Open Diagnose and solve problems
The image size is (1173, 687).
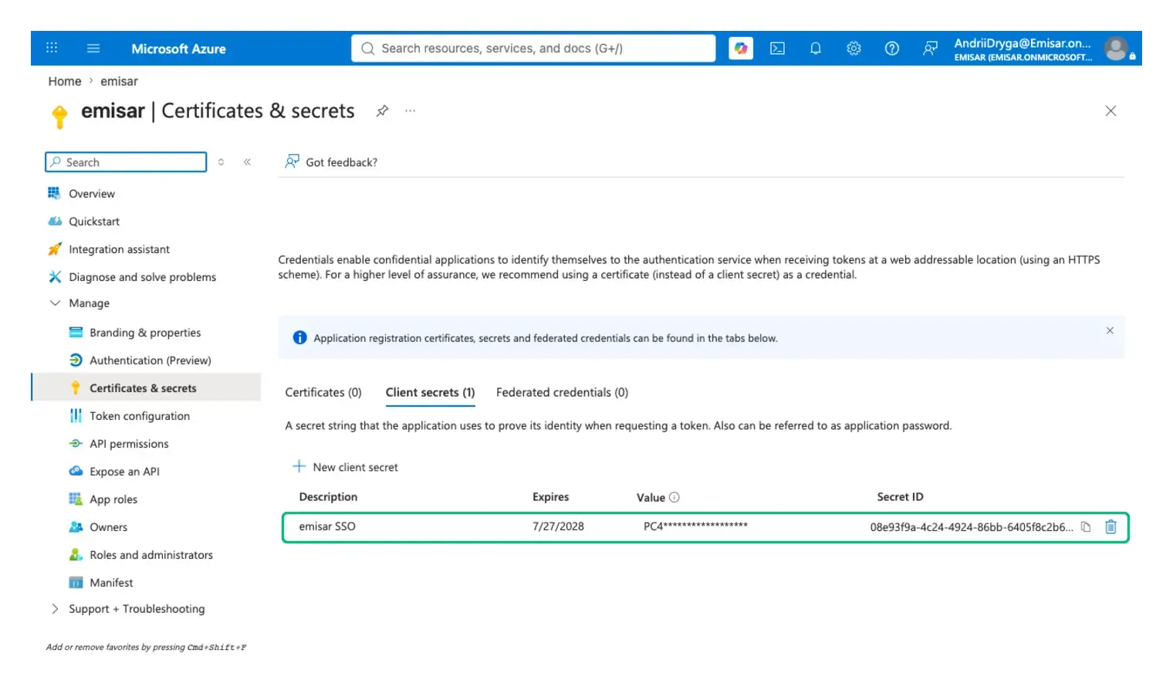tap(142, 277)
